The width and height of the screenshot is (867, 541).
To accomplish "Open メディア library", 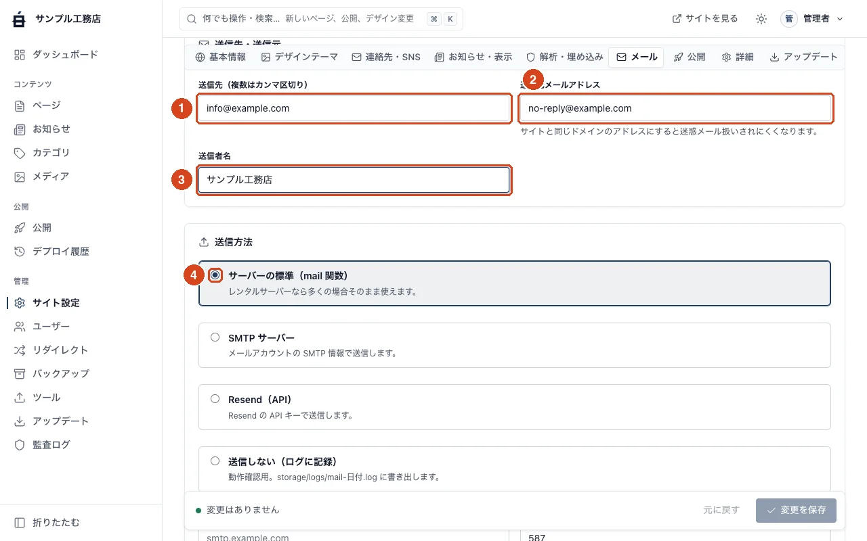I will (x=81, y=177).
